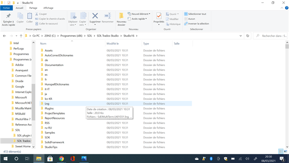Image resolution: width=289 pixels, height=163 pixels.
Task: Click the Supprimer red X icon
Action: tap(95, 16)
